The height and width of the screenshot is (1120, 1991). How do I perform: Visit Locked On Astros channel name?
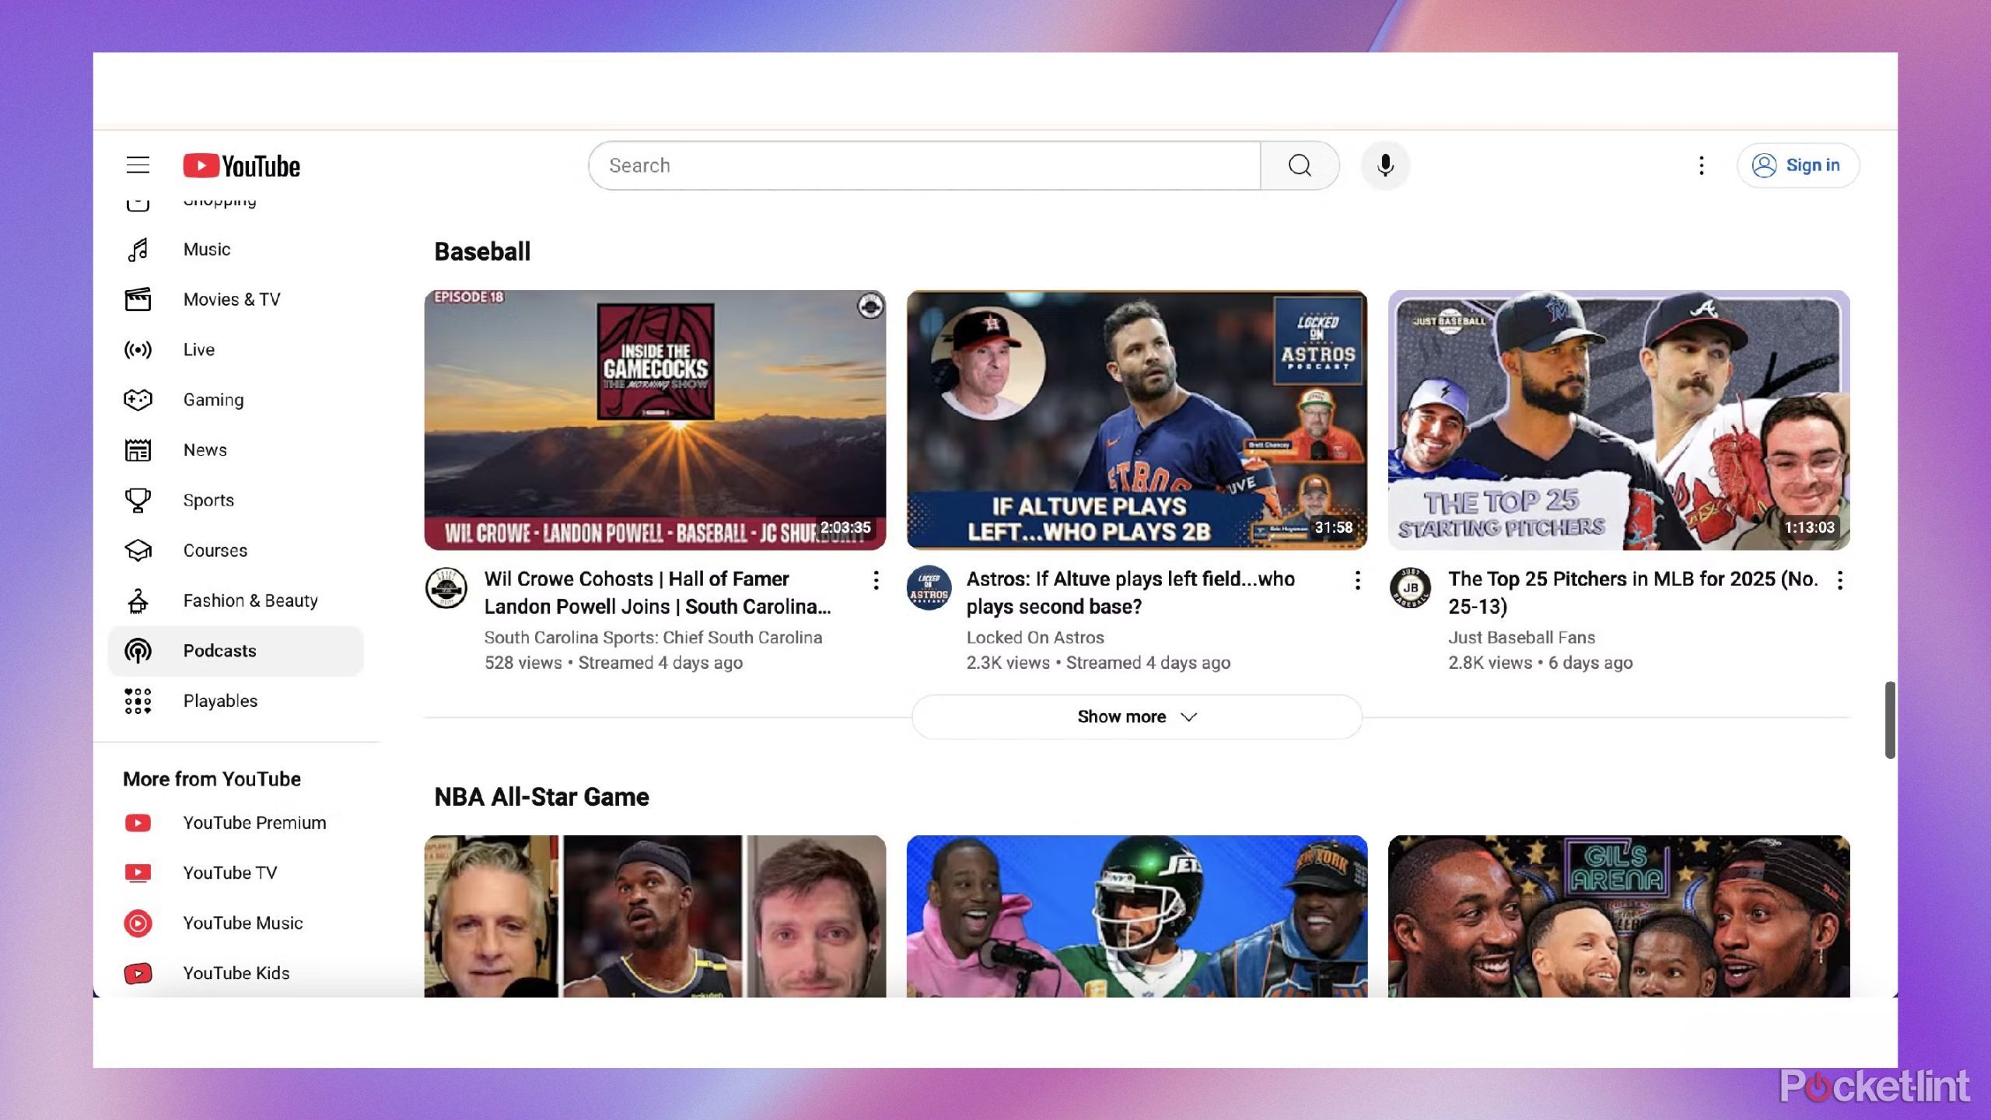(x=1035, y=638)
